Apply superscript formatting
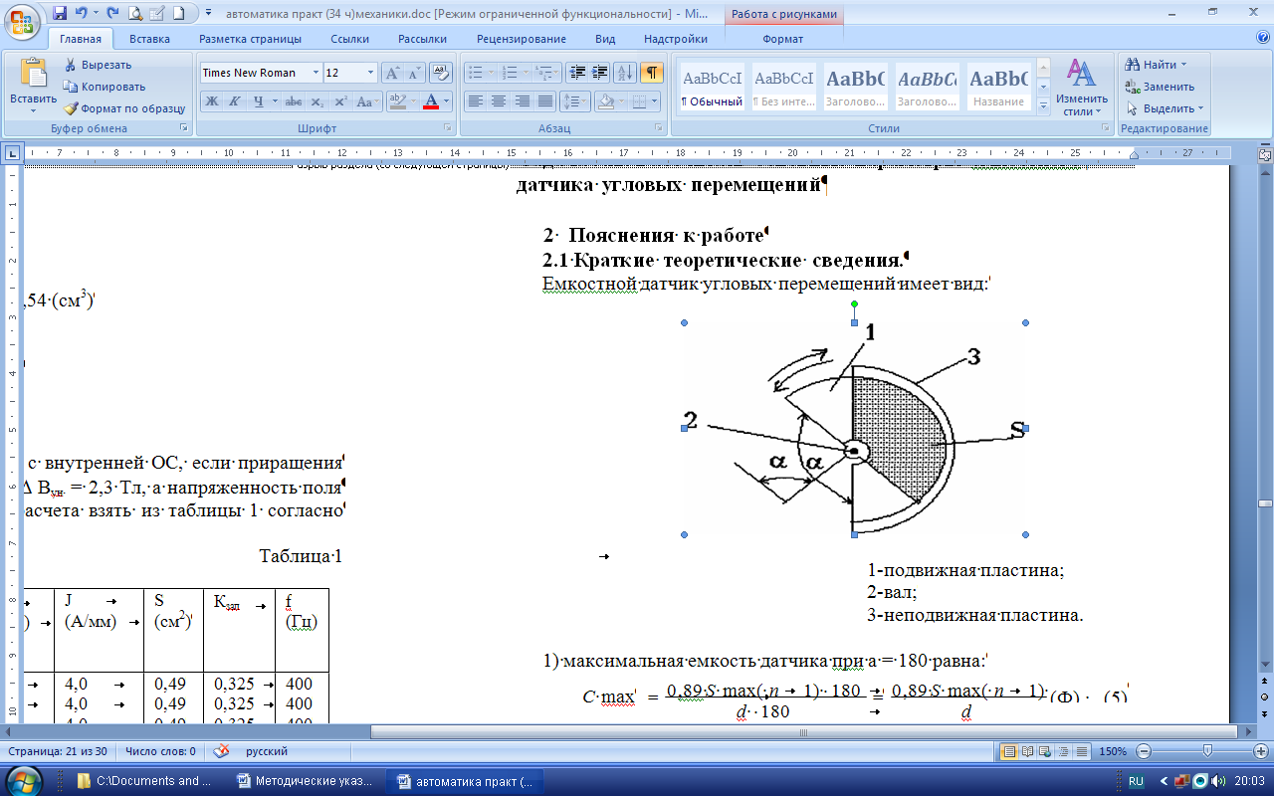This screenshot has width=1274, height=796. 339,101
